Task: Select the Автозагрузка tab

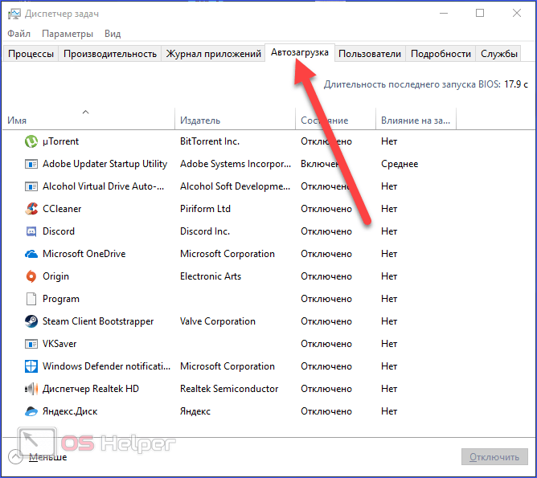Action: tap(300, 52)
